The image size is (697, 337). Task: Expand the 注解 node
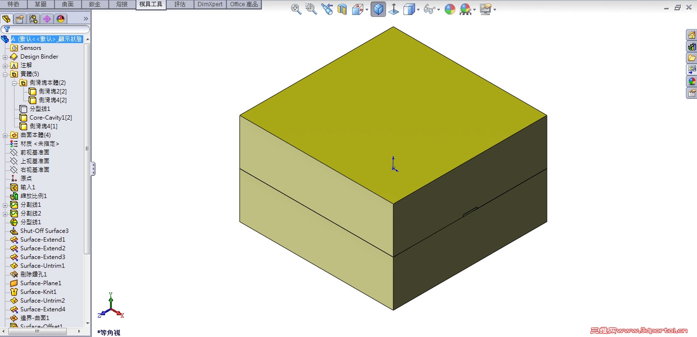click(x=5, y=65)
